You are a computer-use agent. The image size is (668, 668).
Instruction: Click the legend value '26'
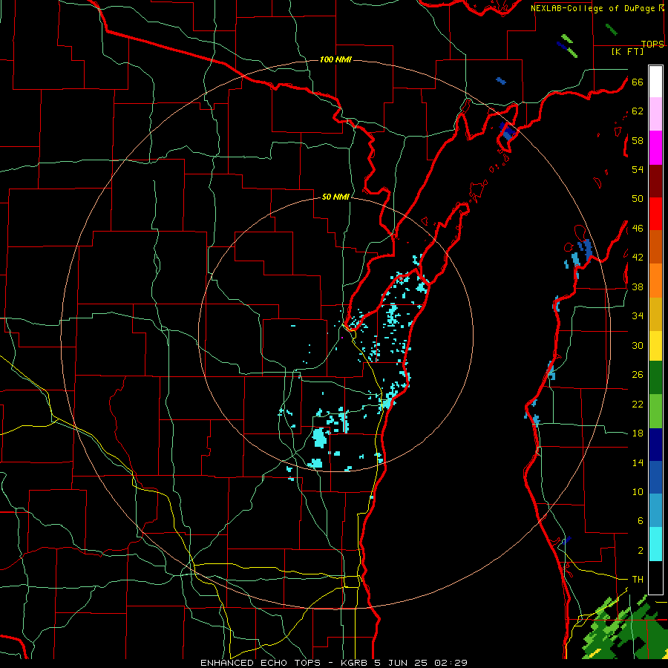[x=638, y=375]
